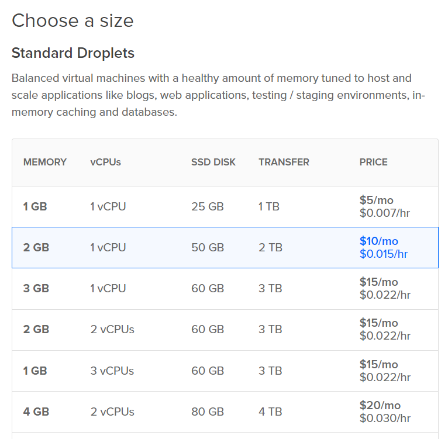This screenshot has width=448, height=439.
Task: Click the 80 GB SSD disk cell
Action: (x=207, y=412)
